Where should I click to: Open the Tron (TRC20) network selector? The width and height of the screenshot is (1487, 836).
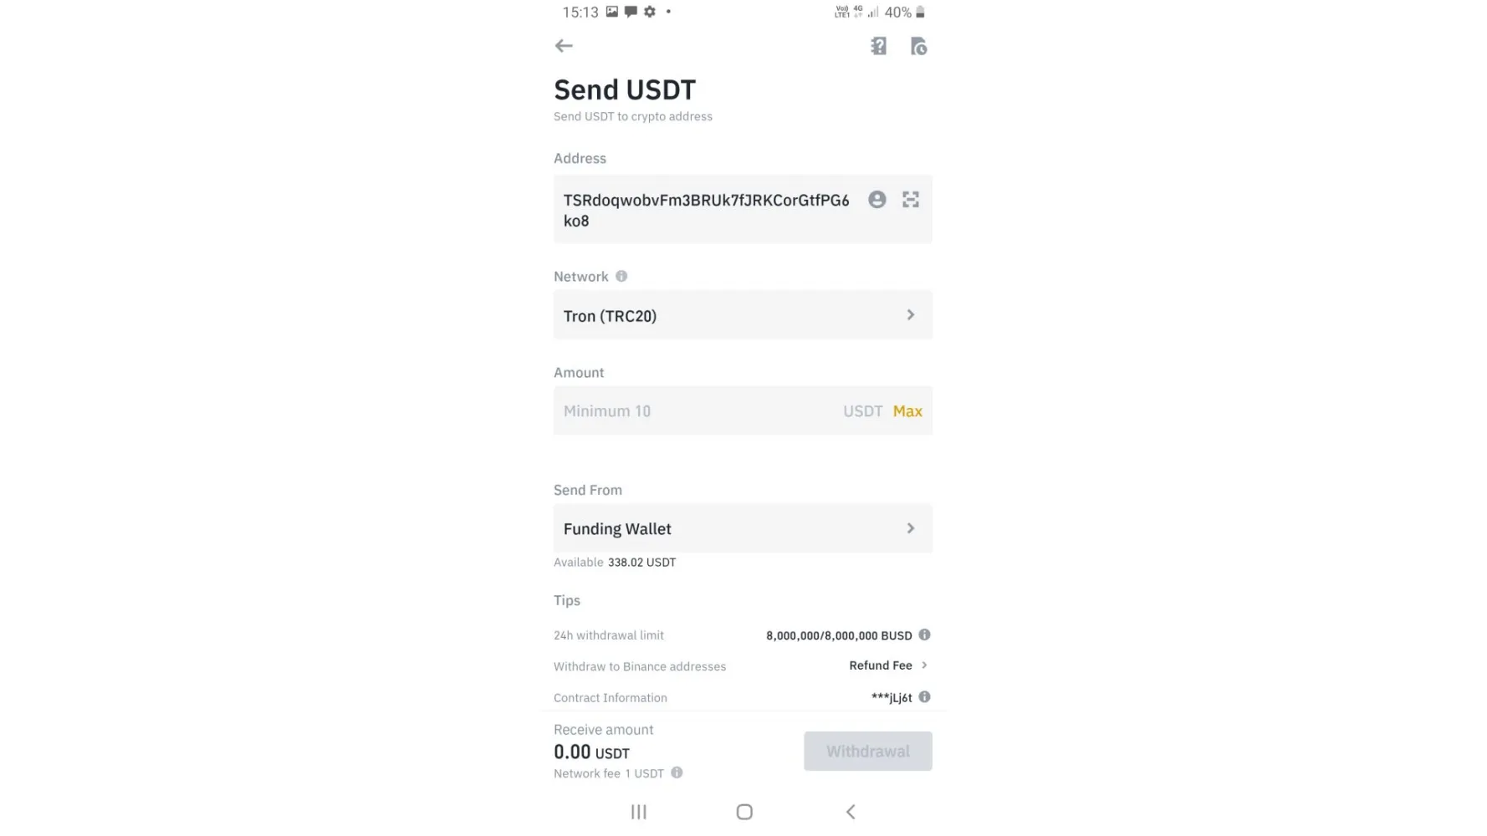[743, 315]
